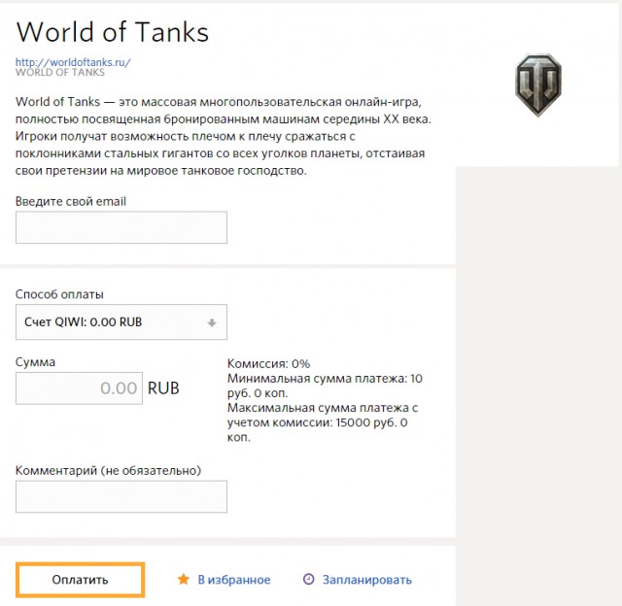The image size is (622, 606).
Task: Click the Комментарий (не обязательно) label
Action: pyautogui.click(x=108, y=470)
